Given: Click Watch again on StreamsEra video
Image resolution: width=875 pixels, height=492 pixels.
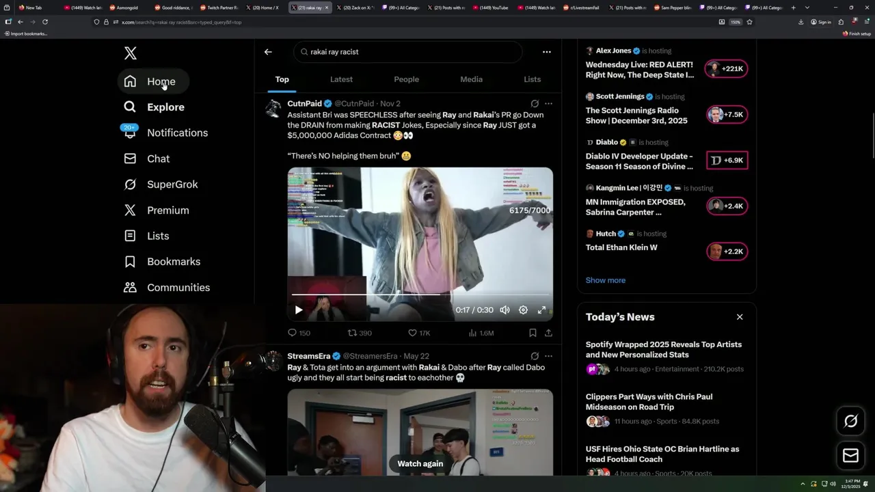Looking at the screenshot, I should 420,463.
